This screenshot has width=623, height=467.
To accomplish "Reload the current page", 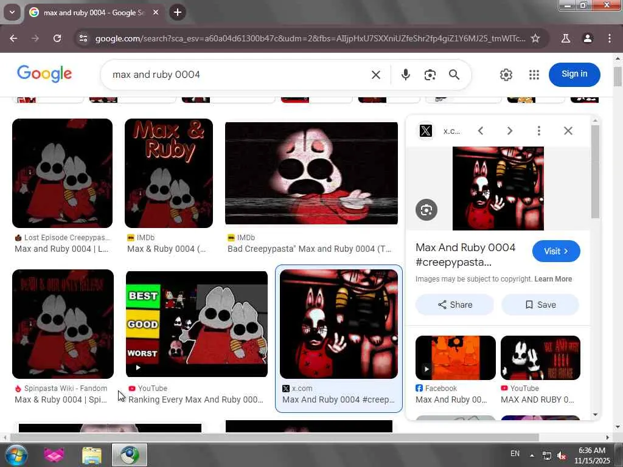I will 57,38.
